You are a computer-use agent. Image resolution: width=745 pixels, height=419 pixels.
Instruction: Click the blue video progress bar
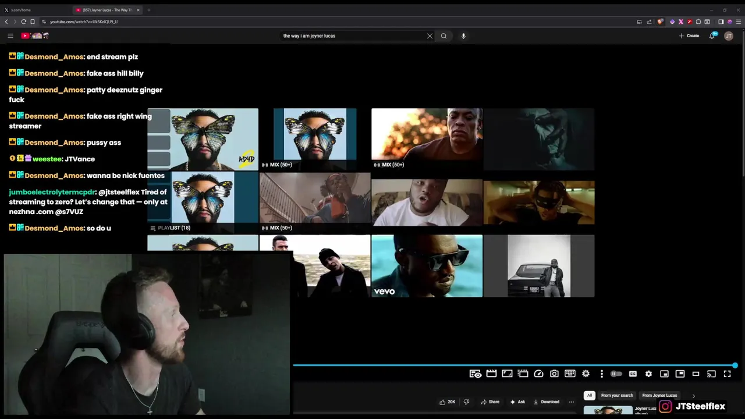pos(513,365)
